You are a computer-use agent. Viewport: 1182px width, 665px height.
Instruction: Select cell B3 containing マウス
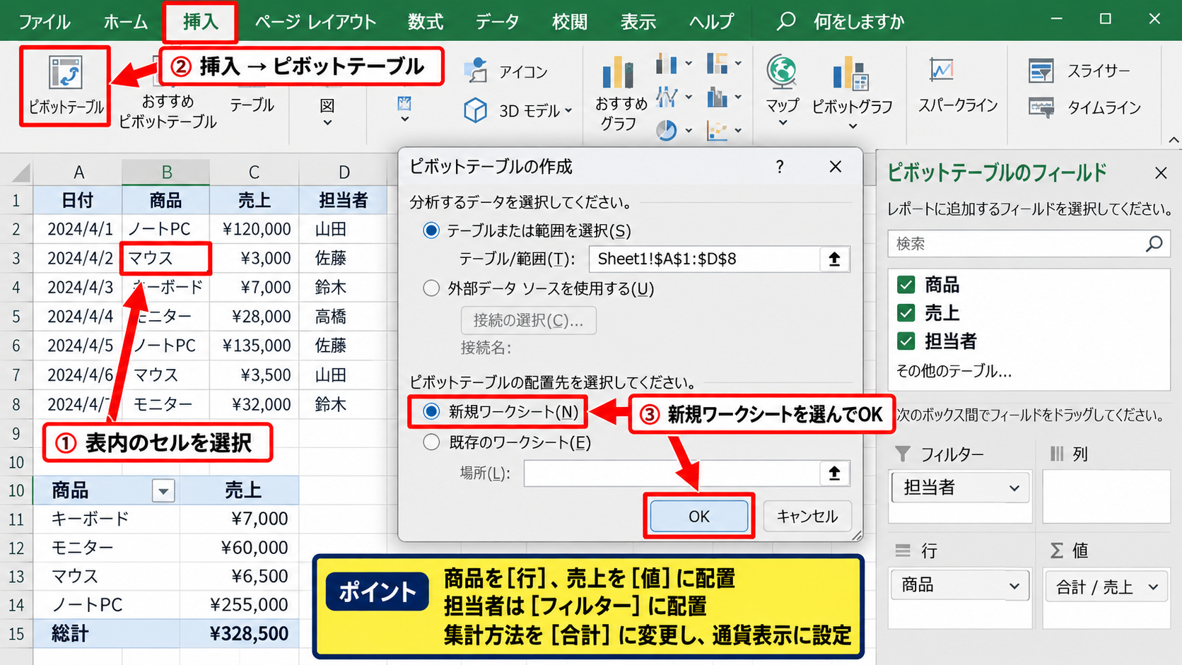pos(166,258)
